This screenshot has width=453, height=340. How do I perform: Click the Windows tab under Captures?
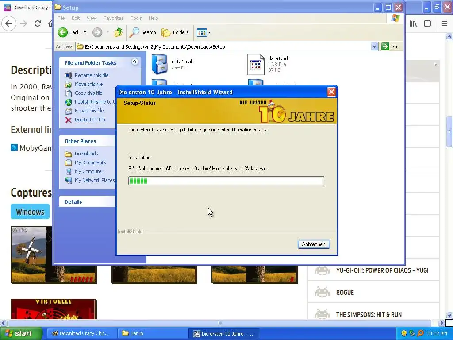[x=30, y=212]
